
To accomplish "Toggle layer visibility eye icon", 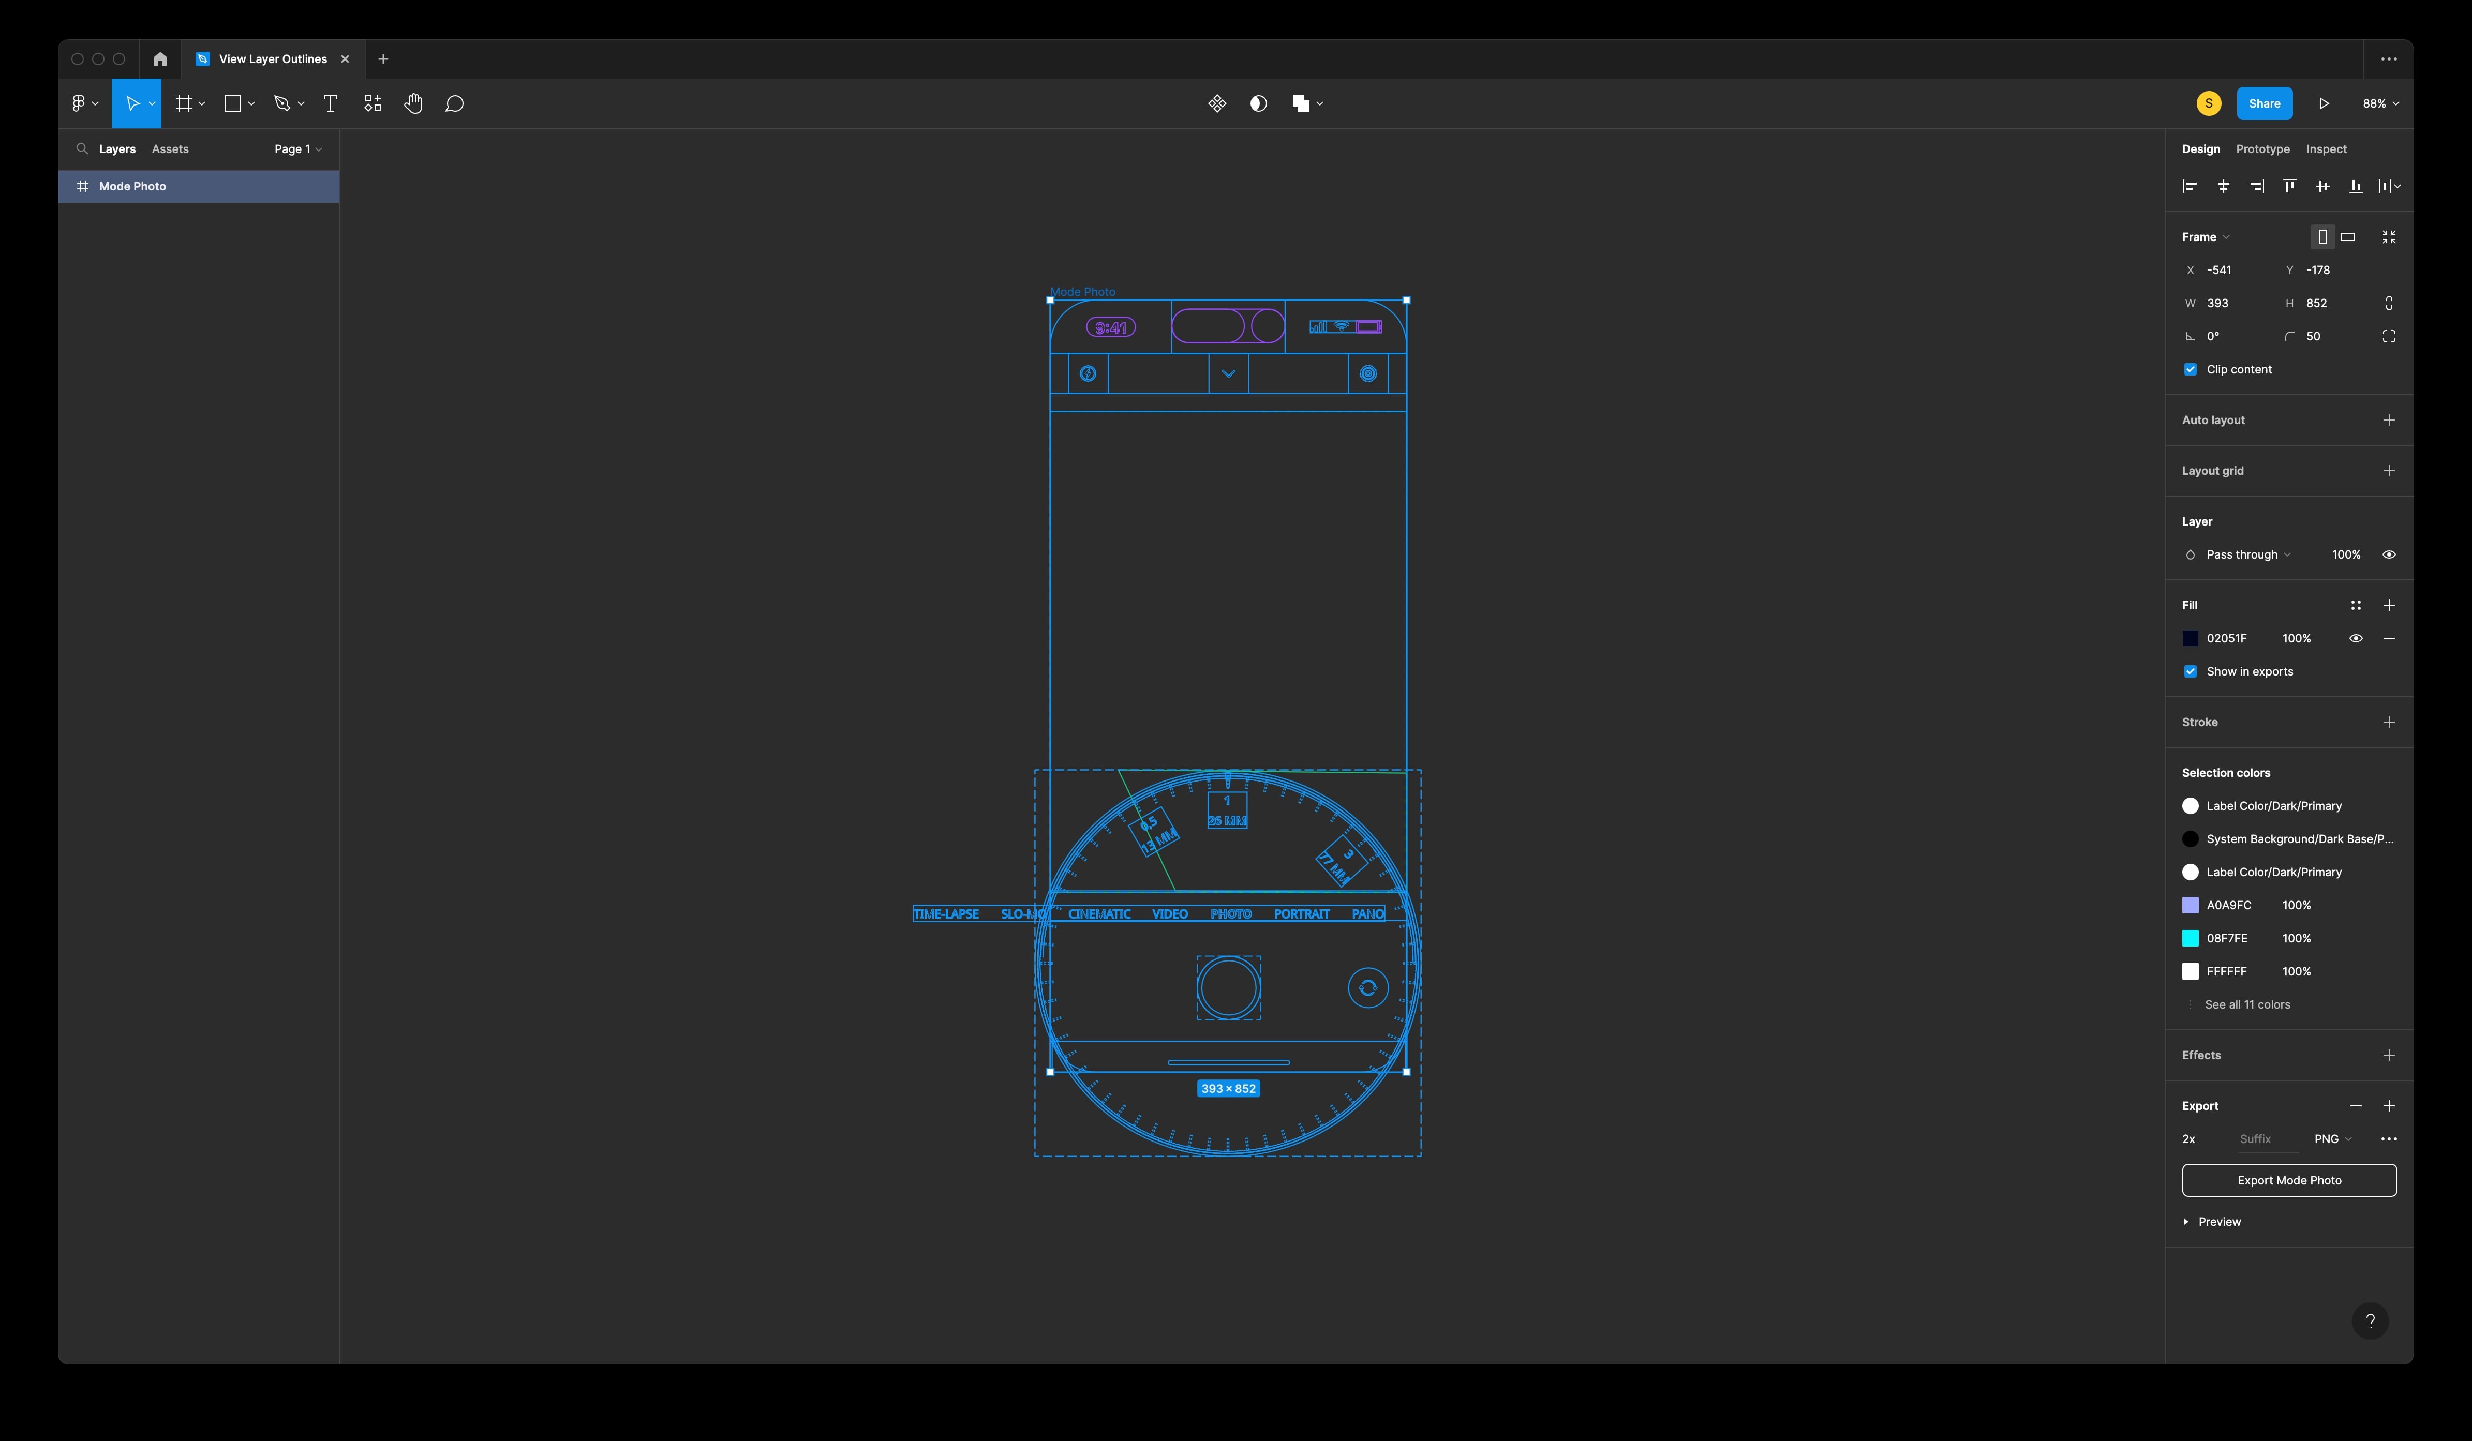I will tap(2389, 554).
